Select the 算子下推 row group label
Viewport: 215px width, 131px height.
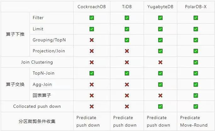tap(15, 34)
